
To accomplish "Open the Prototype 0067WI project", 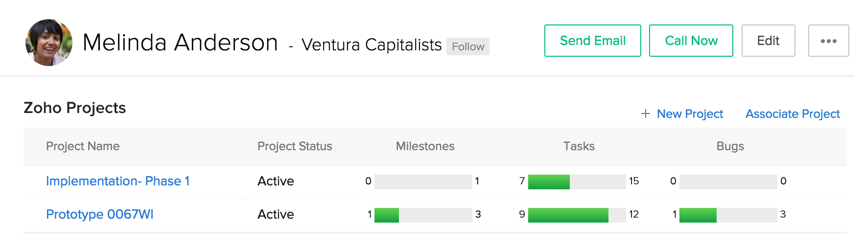I will [x=99, y=214].
